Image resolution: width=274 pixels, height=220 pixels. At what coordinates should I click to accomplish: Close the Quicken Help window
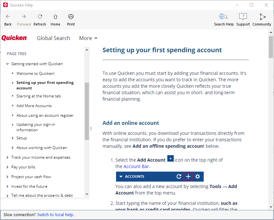pyautogui.click(x=266, y=5)
